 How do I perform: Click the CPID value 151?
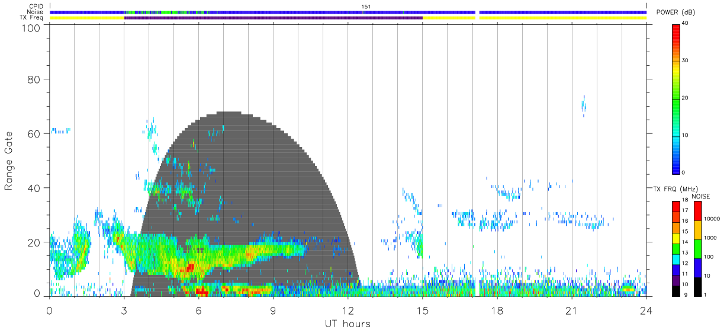[x=366, y=7]
